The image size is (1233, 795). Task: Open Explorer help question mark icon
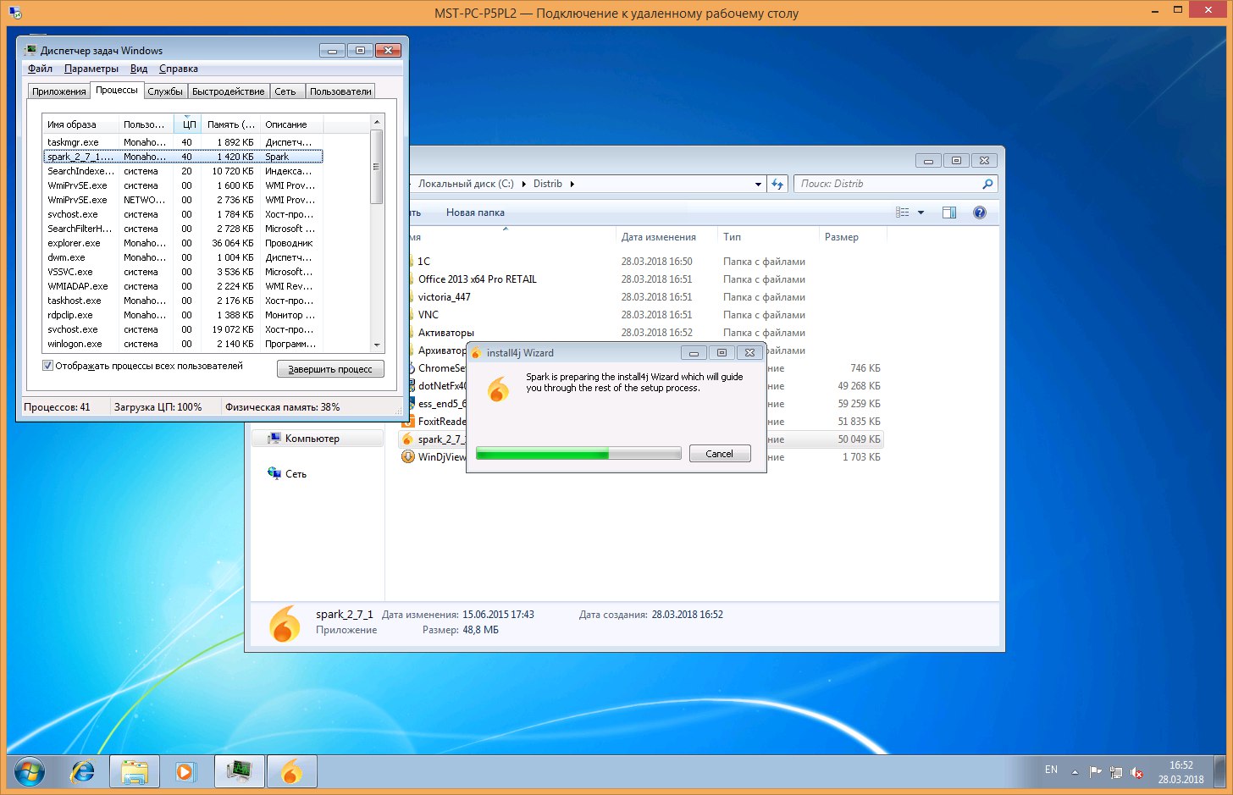[980, 213]
